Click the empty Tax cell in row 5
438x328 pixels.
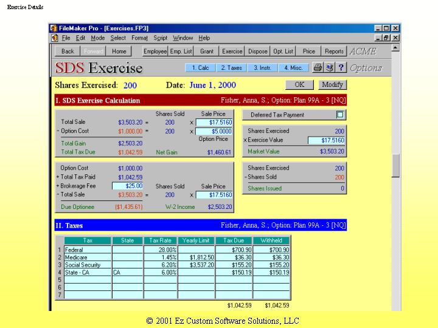point(88,280)
